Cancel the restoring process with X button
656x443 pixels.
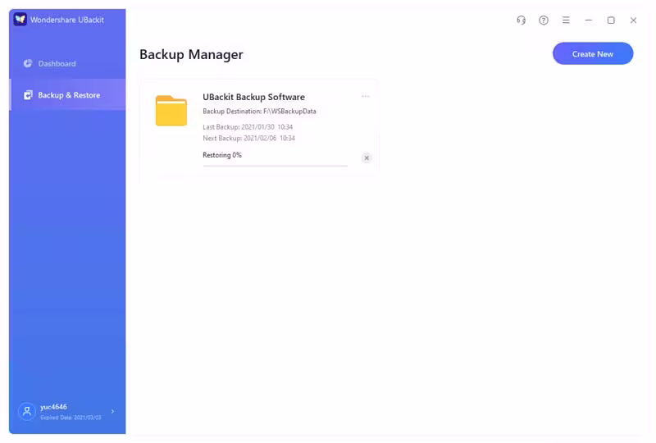(x=367, y=158)
